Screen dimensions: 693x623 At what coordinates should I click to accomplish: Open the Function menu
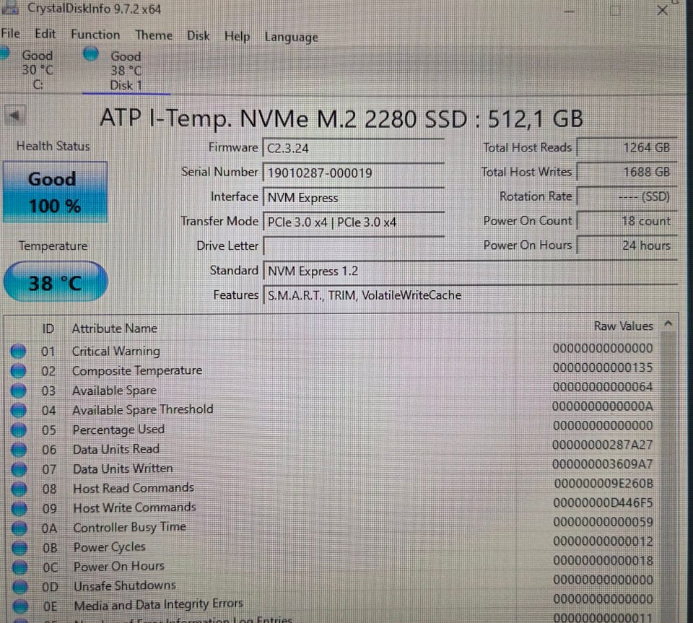coord(95,35)
